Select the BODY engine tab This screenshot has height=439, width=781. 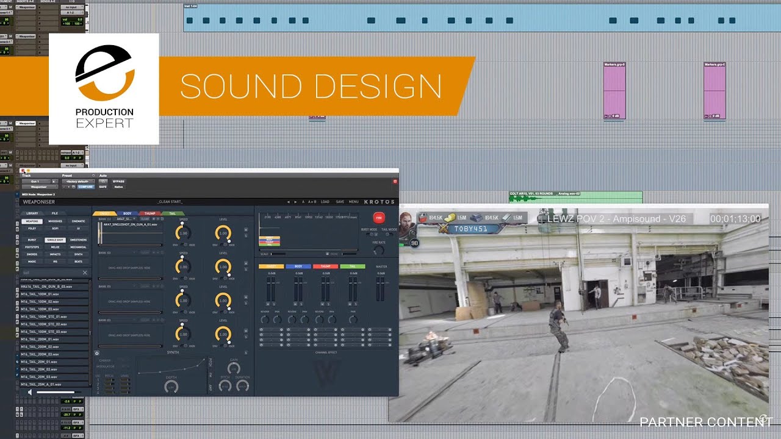click(127, 213)
